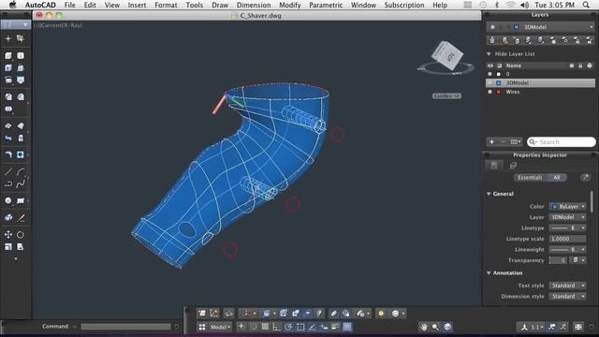Click the Name column header in layers
This screenshot has width=599, height=337.
coord(514,66)
